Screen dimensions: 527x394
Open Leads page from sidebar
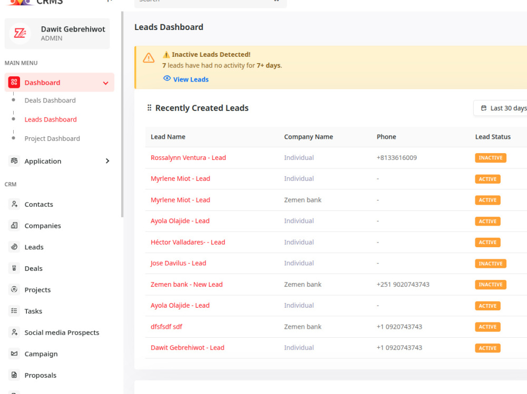(x=34, y=247)
